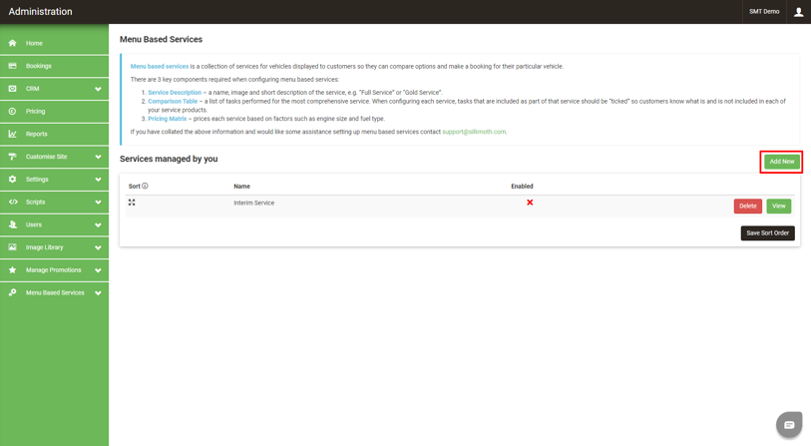The width and height of the screenshot is (811, 446).
Task: Click the drag handle for Interim Service
Action: tap(132, 203)
